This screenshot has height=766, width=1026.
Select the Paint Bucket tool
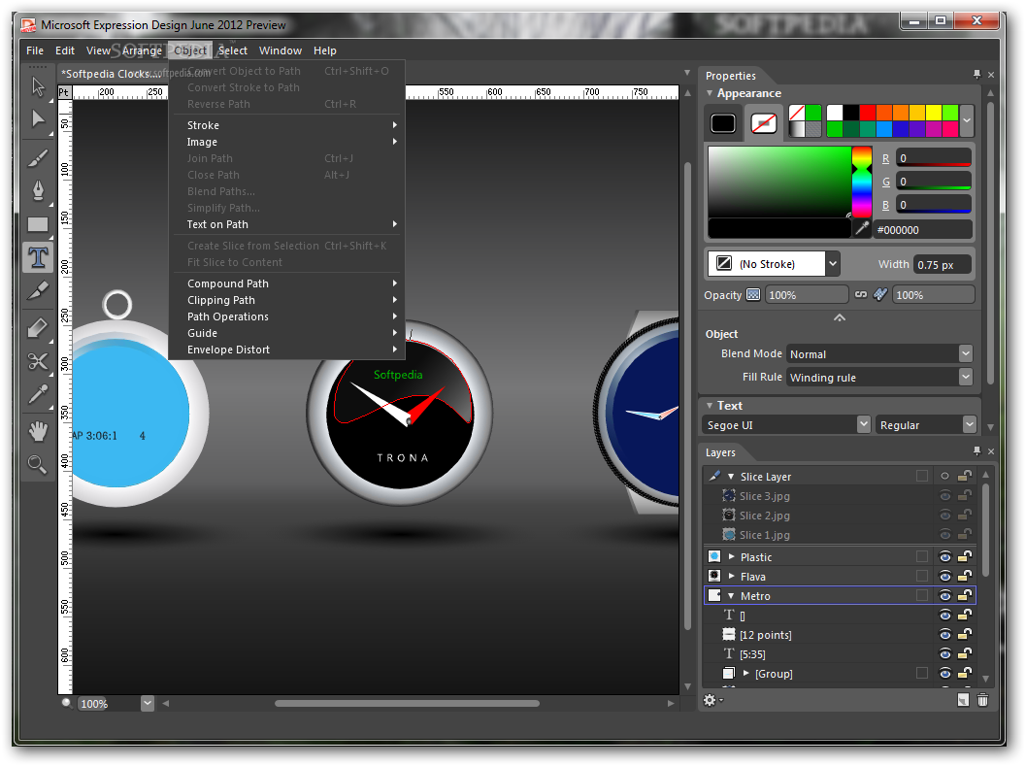(x=38, y=328)
